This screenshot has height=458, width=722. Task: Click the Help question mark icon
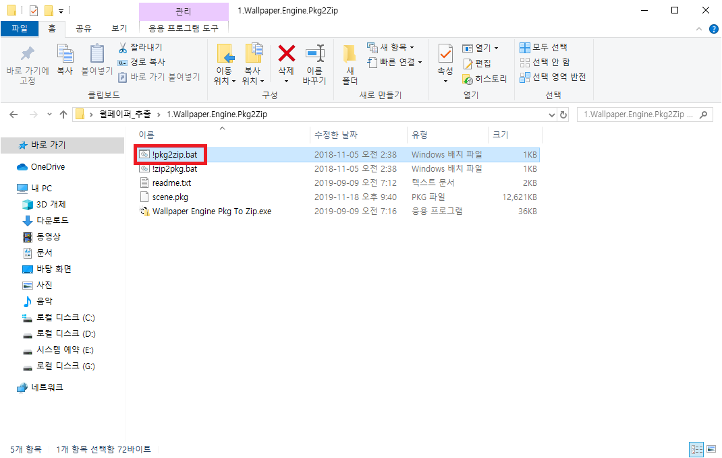point(714,29)
